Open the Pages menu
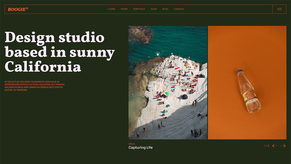This screenshot has height=164, width=291. pyautogui.click(x=124, y=9)
